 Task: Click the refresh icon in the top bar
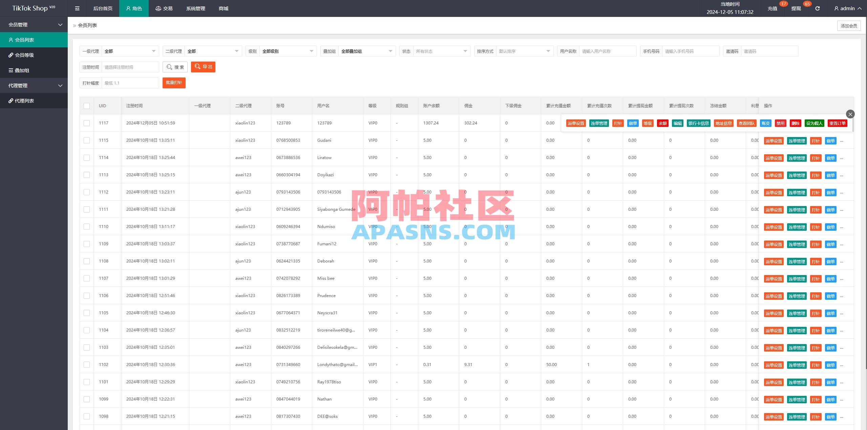click(817, 8)
